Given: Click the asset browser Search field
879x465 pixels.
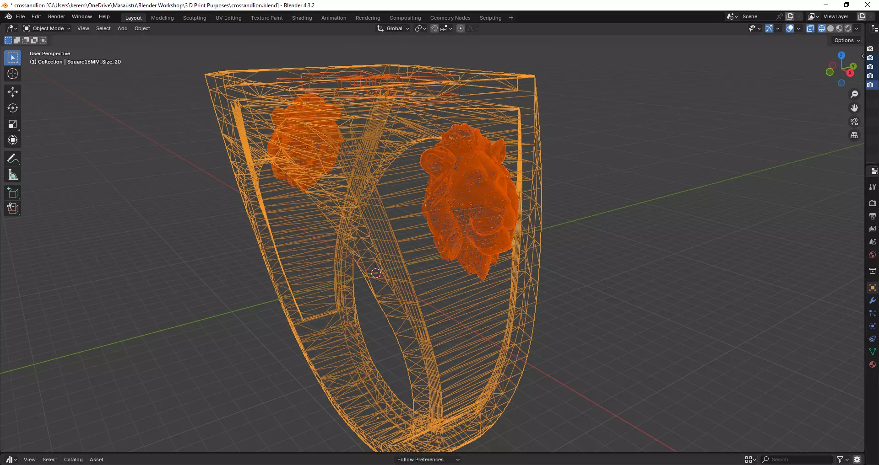Looking at the screenshot, I should click(x=797, y=460).
